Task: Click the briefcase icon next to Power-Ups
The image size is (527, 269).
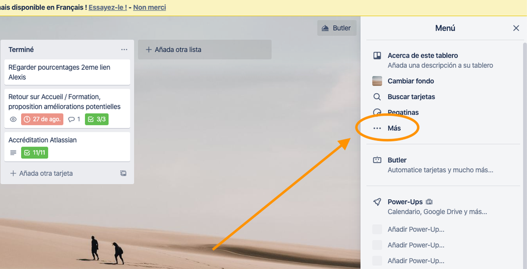Action: click(x=429, y=201)
